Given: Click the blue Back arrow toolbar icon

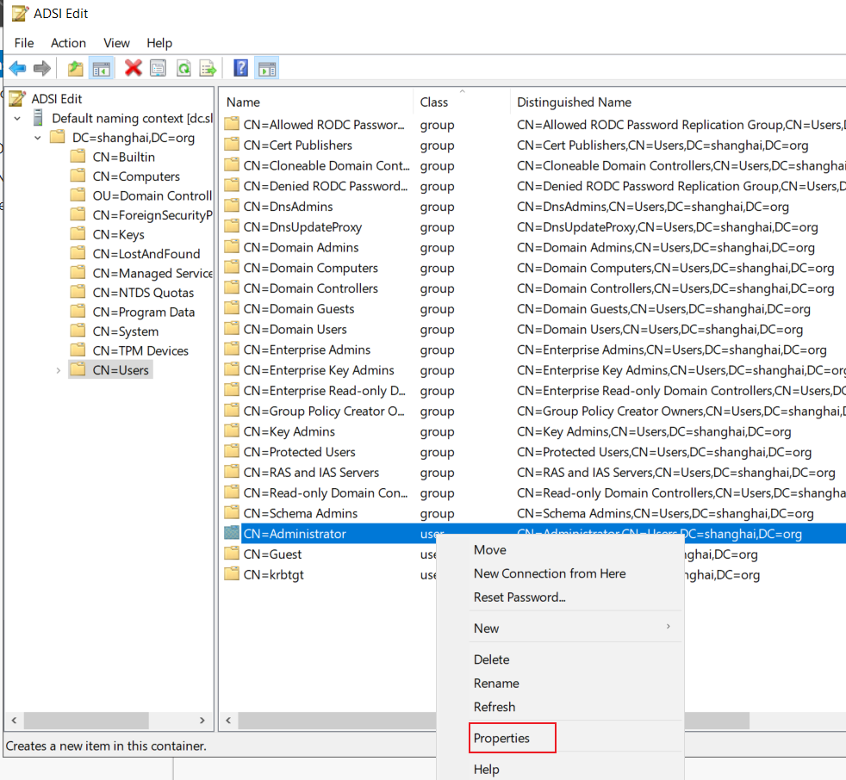Looking at the screenshot, I should (x=18, y=69).
